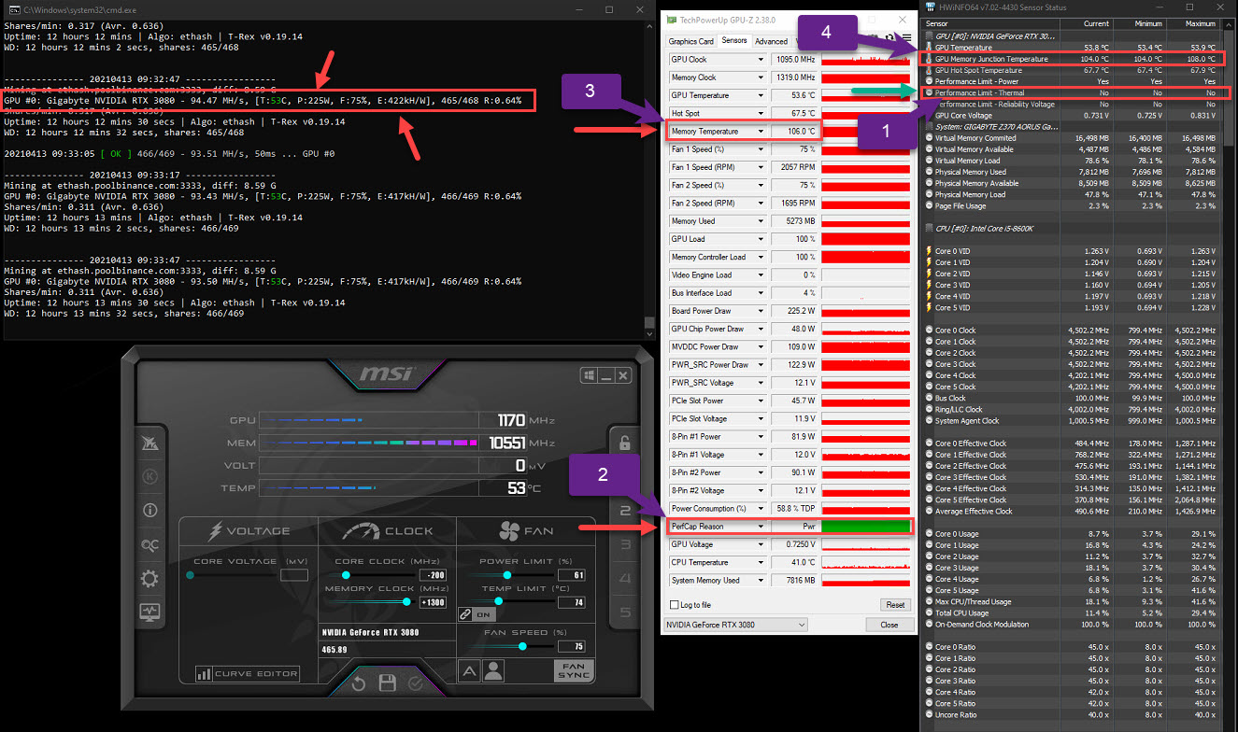Click the Afterburner Kombustor K icon
Image resolution: width=1238 pixels, height=732 pixels.
[x=149, y=476]
